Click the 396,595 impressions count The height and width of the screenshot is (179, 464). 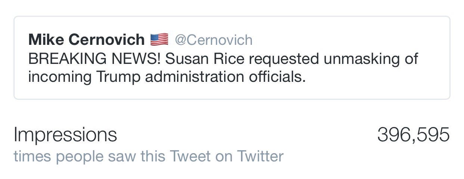(x=413, y=135)
